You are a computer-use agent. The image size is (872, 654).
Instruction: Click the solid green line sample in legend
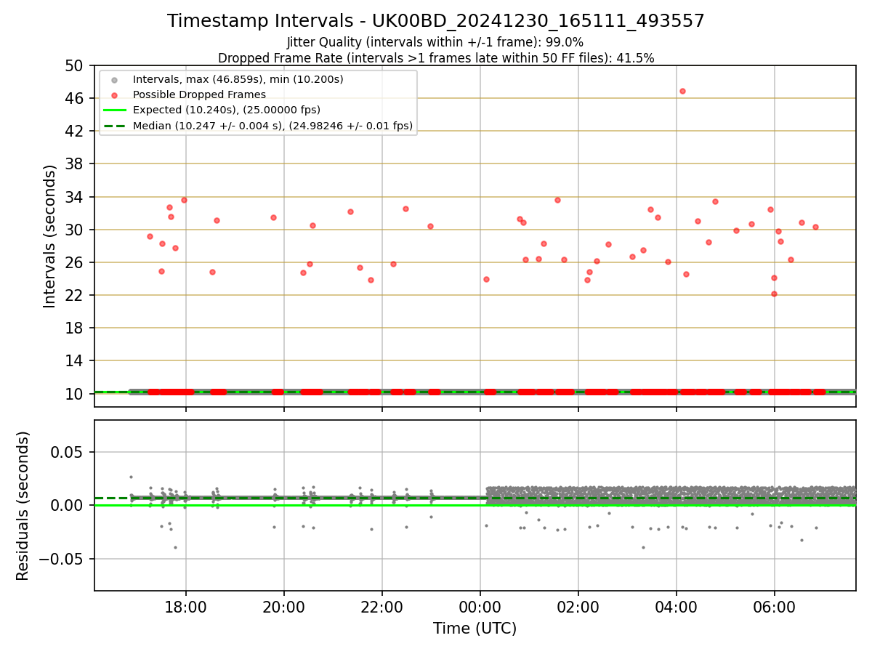click(114, 110)
